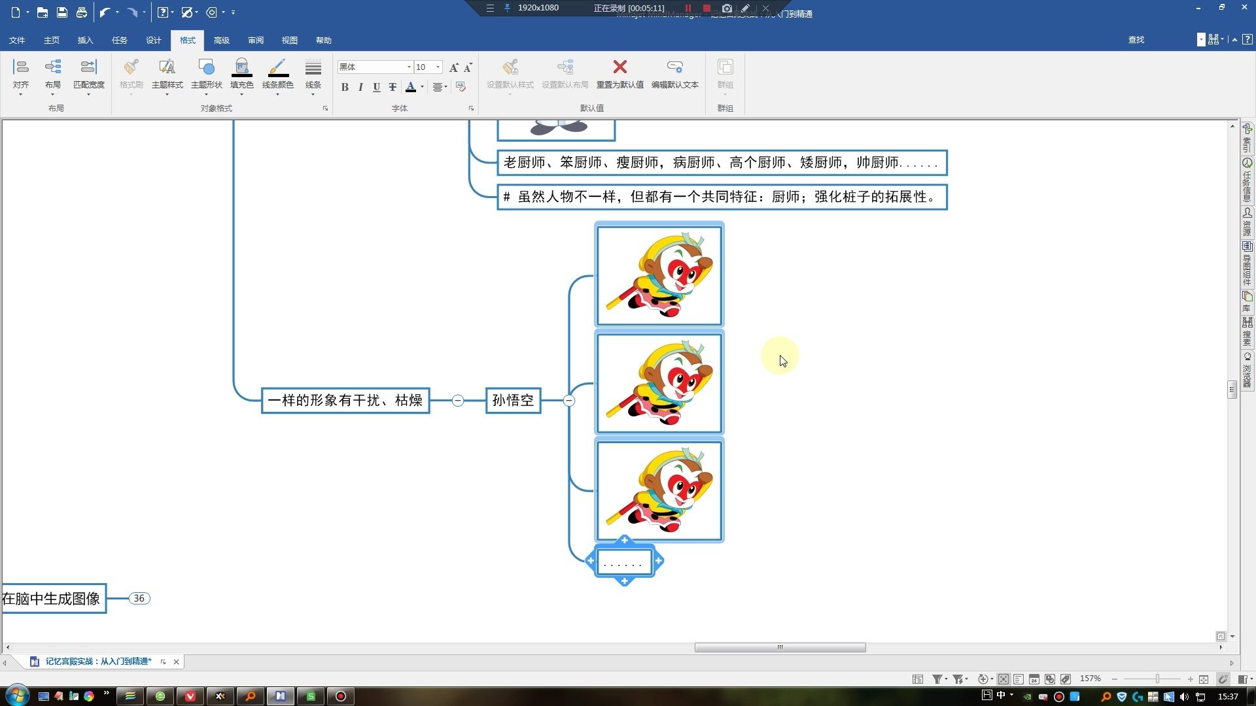
Task: Select the first Sun Wukong image topic
Action: pyautogui.click(x=659, y=275)
